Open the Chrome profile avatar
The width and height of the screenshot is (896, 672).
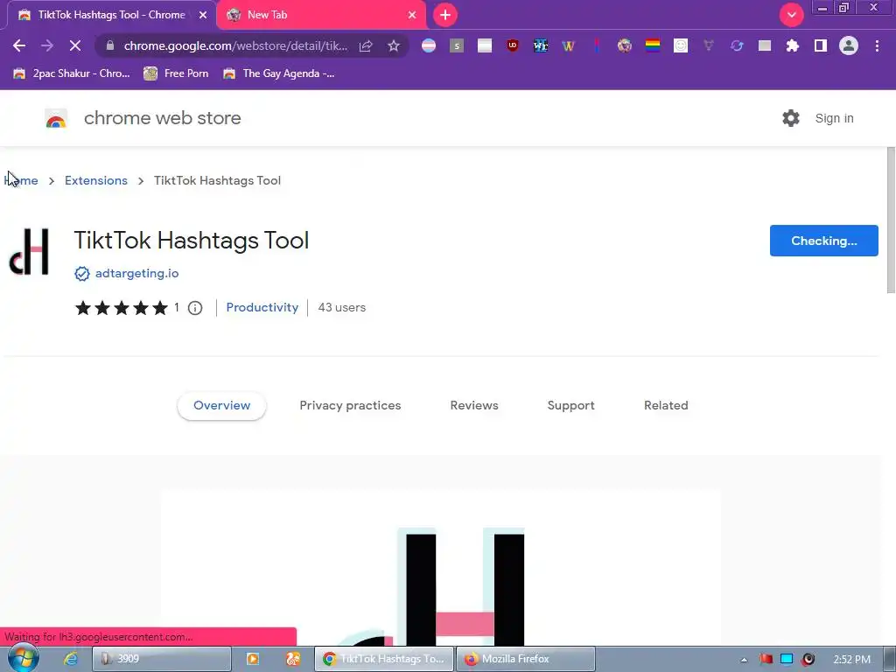point(849,45)
